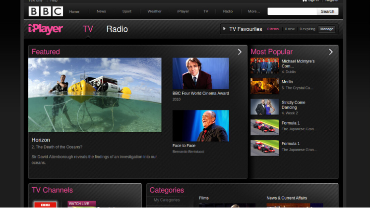The image size is (370, 209).
Task: Click the Search button
Action: [x=327, y=11]
